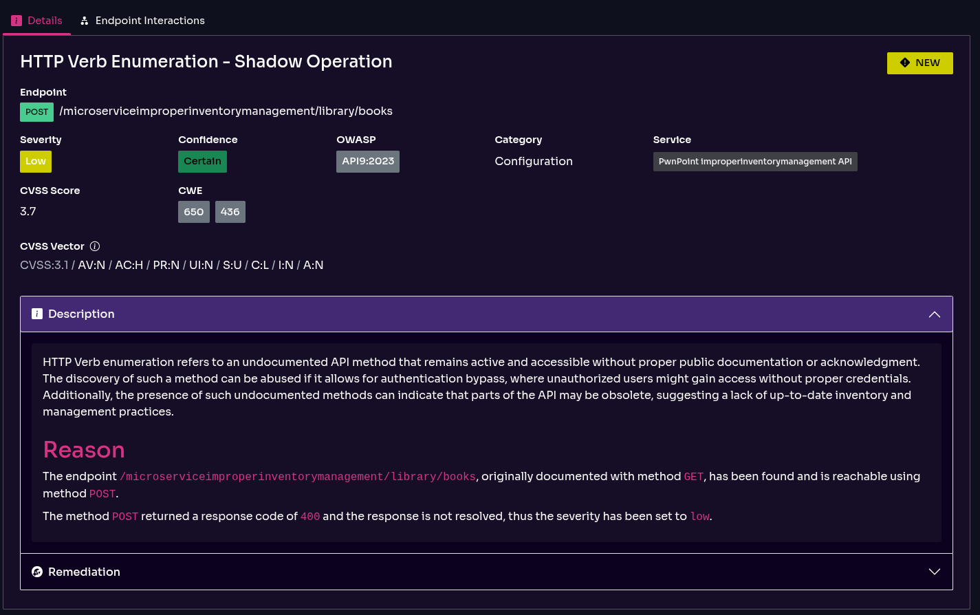Click the info icon in the Description header
980x615 pixels.
[x=37, y=314]
